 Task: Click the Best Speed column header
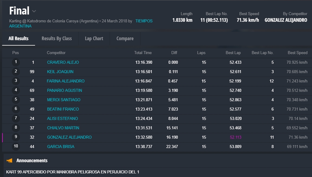pos(297,53)
